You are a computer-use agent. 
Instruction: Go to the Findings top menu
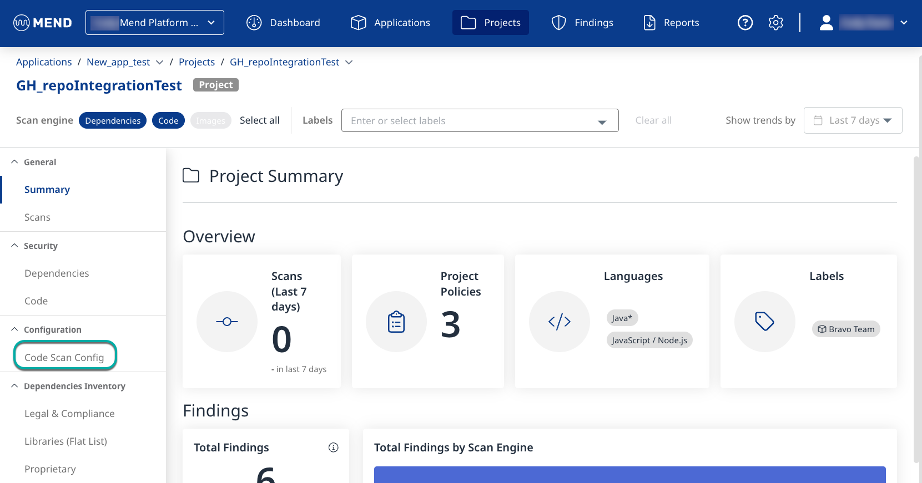[x=582, y=23]
